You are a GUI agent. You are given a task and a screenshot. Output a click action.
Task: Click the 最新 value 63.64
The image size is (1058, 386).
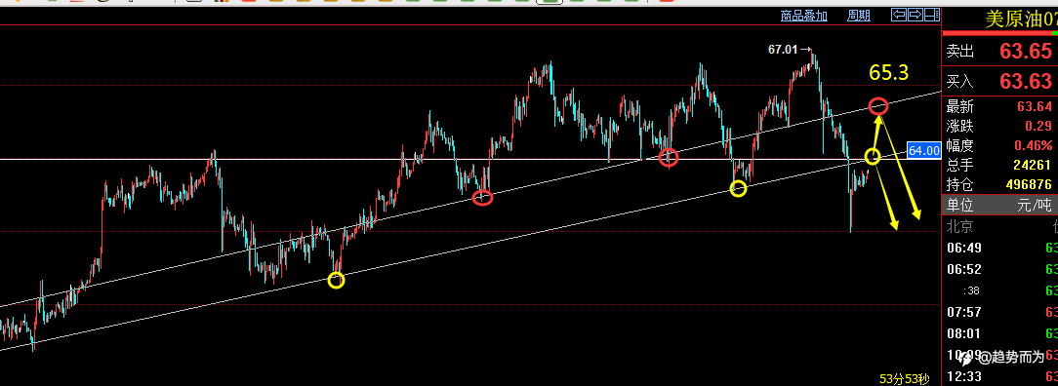1035,106
